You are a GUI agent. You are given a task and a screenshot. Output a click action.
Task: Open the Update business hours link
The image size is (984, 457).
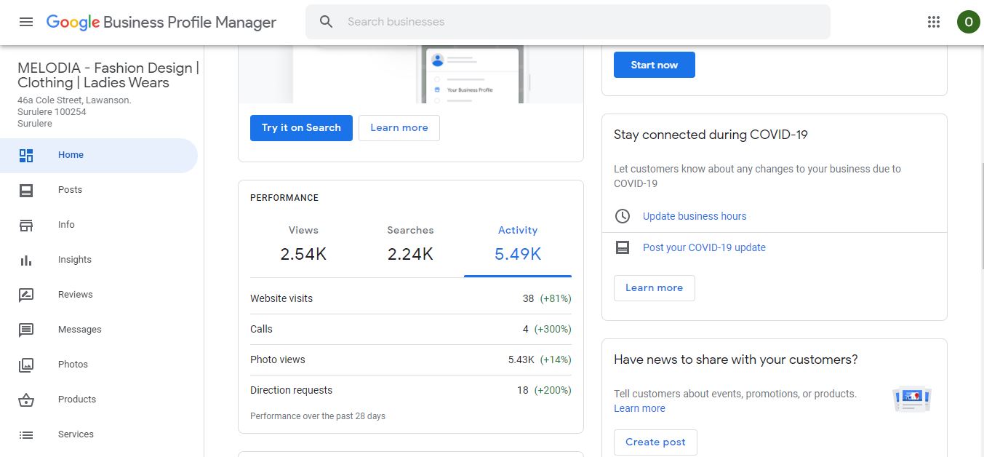tap(695, 216)
